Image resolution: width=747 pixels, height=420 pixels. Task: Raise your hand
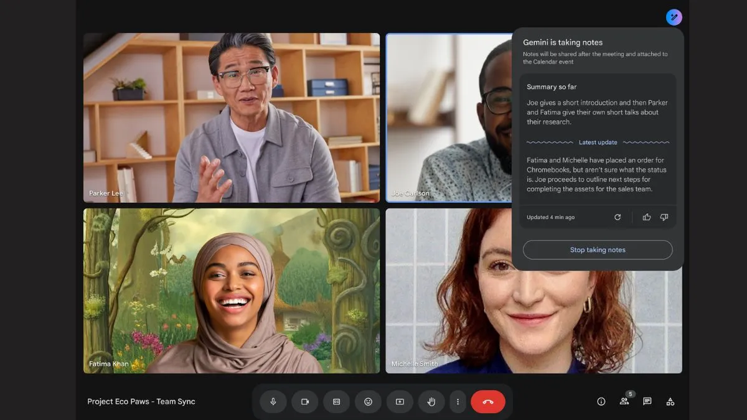[x=431, y=401]
